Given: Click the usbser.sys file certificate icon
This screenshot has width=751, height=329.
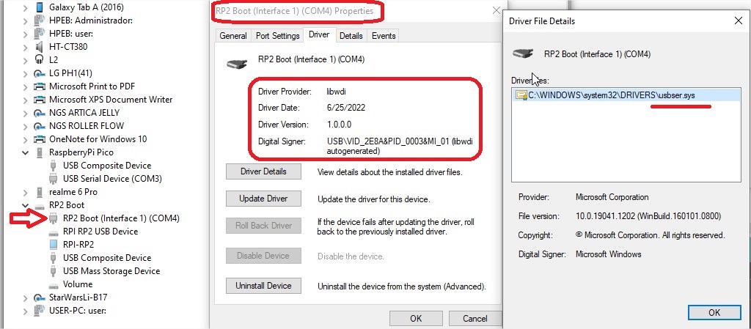Looking at the screenshot, I should pyautogui.click(x=521, y=95).
